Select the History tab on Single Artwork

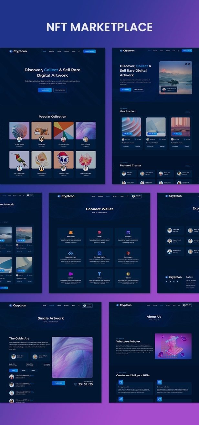(x=33, y=370)
